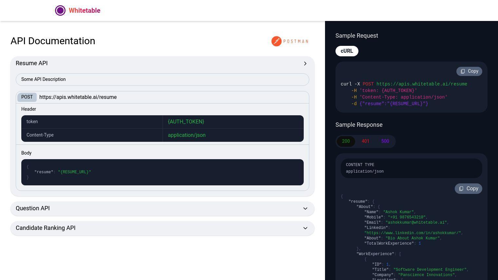Image resolution: width=498 pixels, height=280 pixels.
Task: Click the Content-Type header name cell
Action: coord(92,135)
